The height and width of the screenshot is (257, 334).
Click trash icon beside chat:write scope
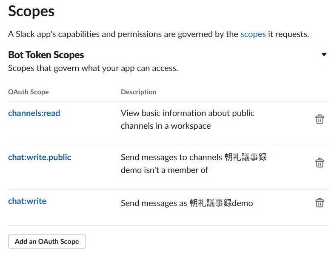coord(320,203)
